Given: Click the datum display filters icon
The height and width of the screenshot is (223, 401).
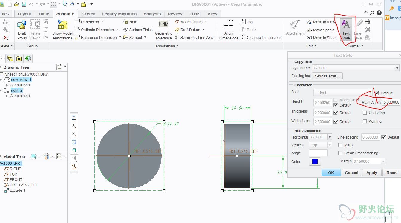Looking at the screenshot, I should (x=74, y=167).
